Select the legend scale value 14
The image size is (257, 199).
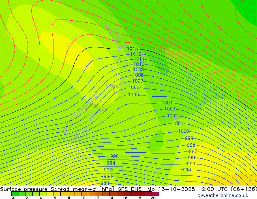click(x=111, y=198)
